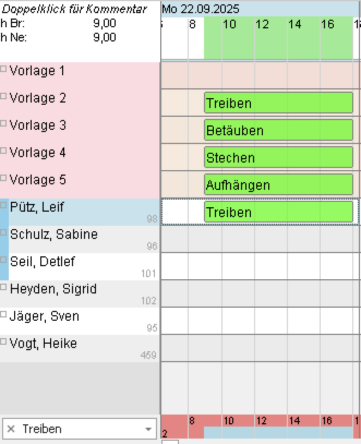
Task: Select the Treiben shift bar in Vorlage 2
Action: point(278,103)
